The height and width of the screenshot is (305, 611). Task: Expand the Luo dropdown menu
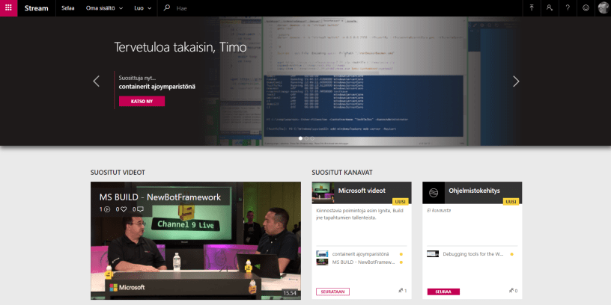tap(142, 8)
